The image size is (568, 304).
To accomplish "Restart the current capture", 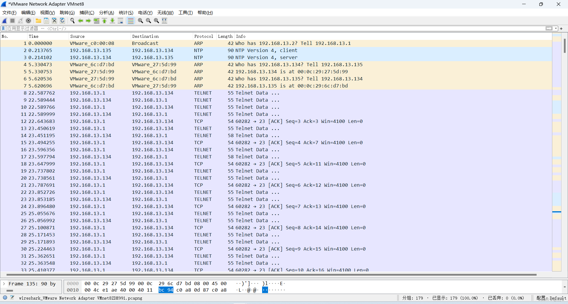I will tap(20, 21).
